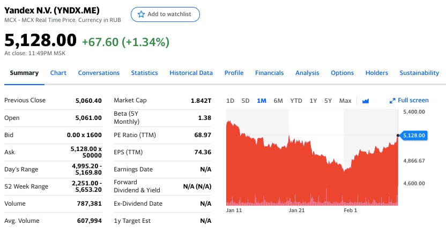Image resolution: width=446 pixels, height=240 pixels.
Task: Switch to the Chart tab
Action: point(58,73)
